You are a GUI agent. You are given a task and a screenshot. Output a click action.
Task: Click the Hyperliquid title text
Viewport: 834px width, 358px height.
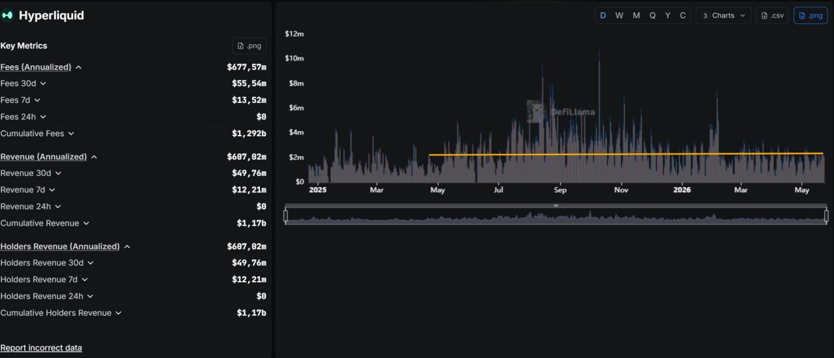tap(51, 16)
